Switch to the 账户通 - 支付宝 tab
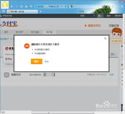The image size is (125, 114). pos(22,12)
